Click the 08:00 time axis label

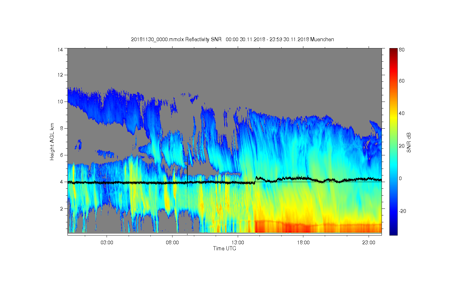click(172, 243)
